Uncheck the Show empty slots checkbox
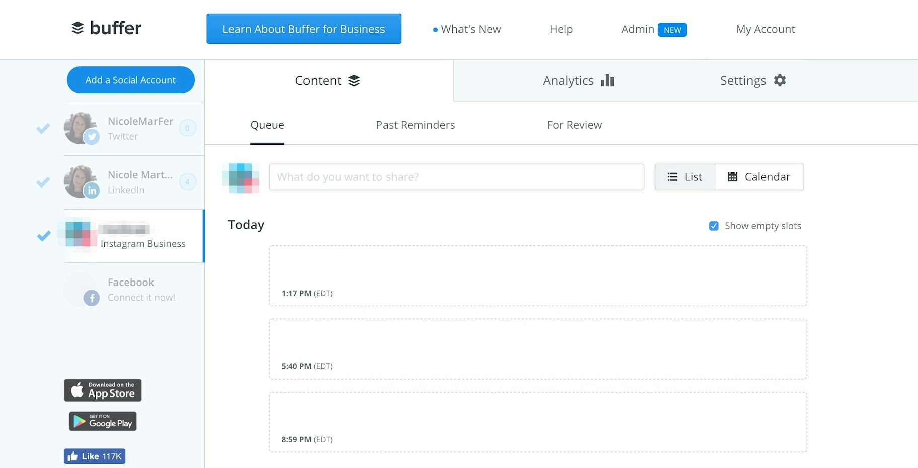The width and height of the screenshot is (918, 468). [x=714, y=226]
